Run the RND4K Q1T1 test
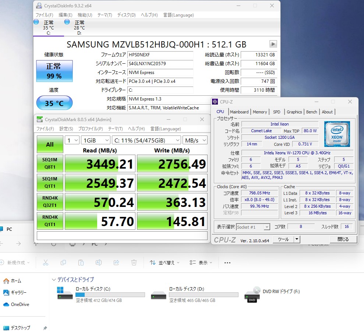 (50, 221)
